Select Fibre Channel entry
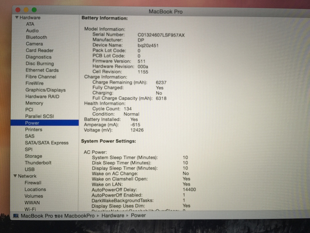310x233 pixels. pos(41,77)
